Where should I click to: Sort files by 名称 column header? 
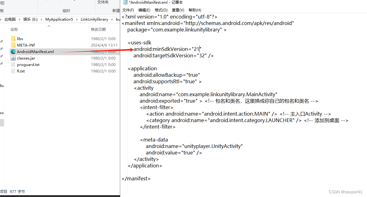point(14,29)
